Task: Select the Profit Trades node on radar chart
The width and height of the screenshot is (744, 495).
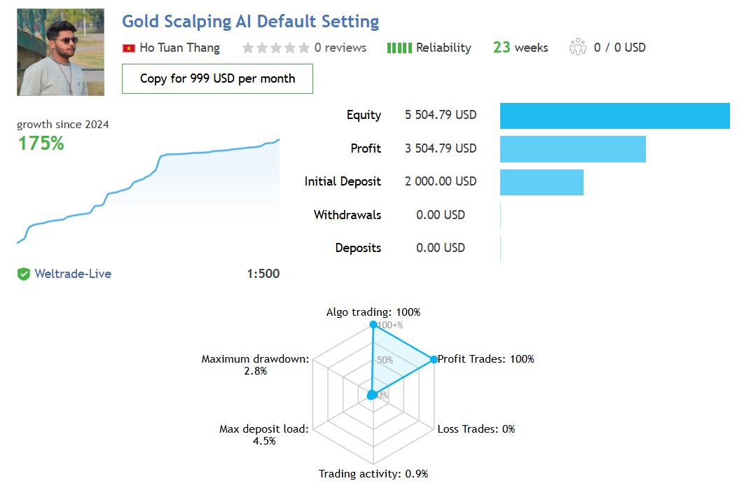Action: click(432, 358)
